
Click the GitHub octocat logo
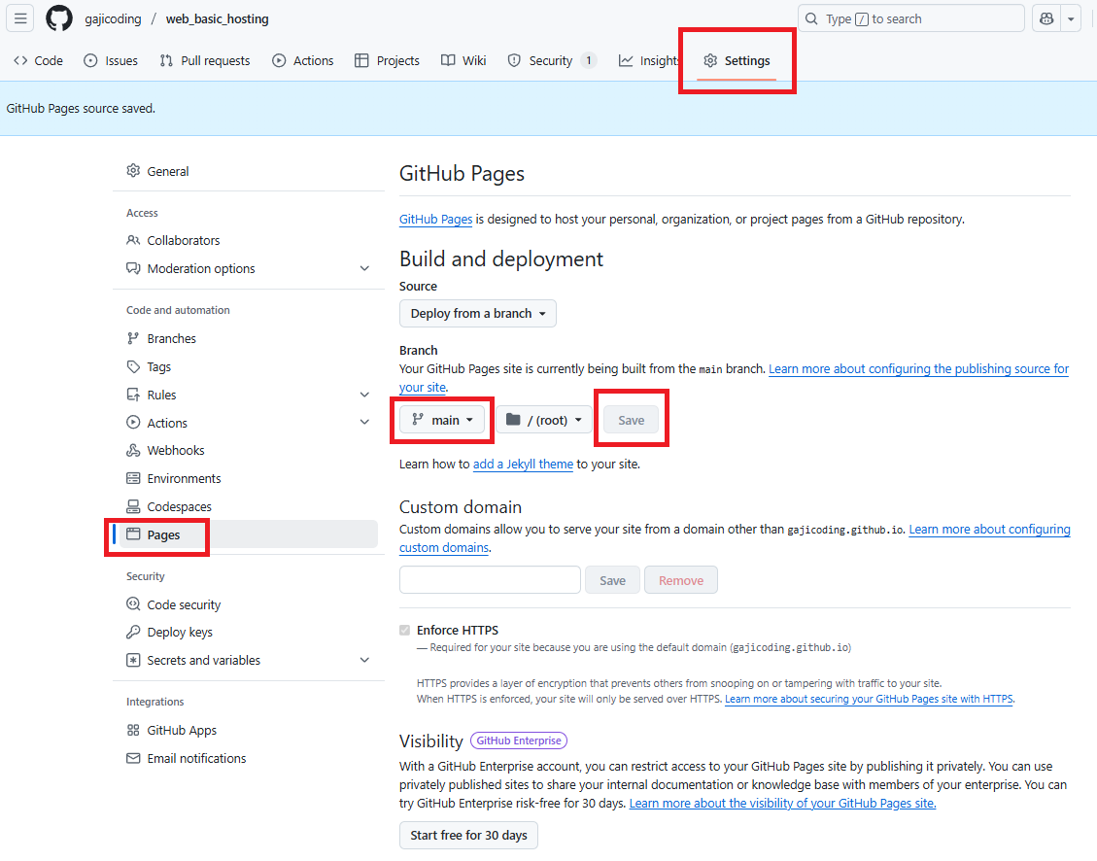pos(58,18)
